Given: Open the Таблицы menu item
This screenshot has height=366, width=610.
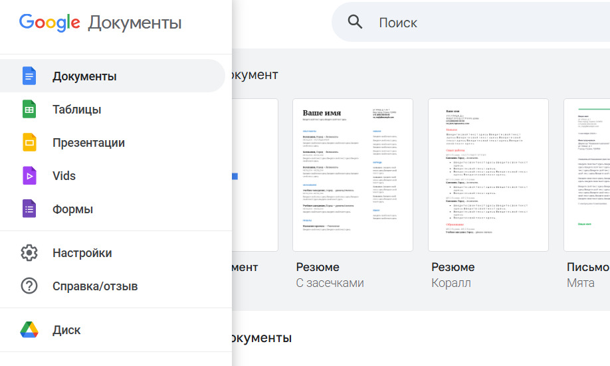Looking at the screenshot, I should [77, 110].
